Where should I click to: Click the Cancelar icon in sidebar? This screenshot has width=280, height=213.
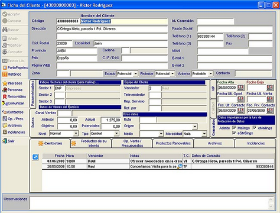click(5, 21)
